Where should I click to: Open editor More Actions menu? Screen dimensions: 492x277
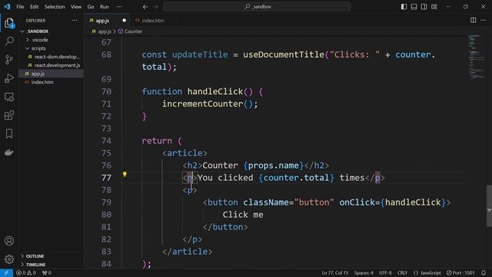(484, 21)
